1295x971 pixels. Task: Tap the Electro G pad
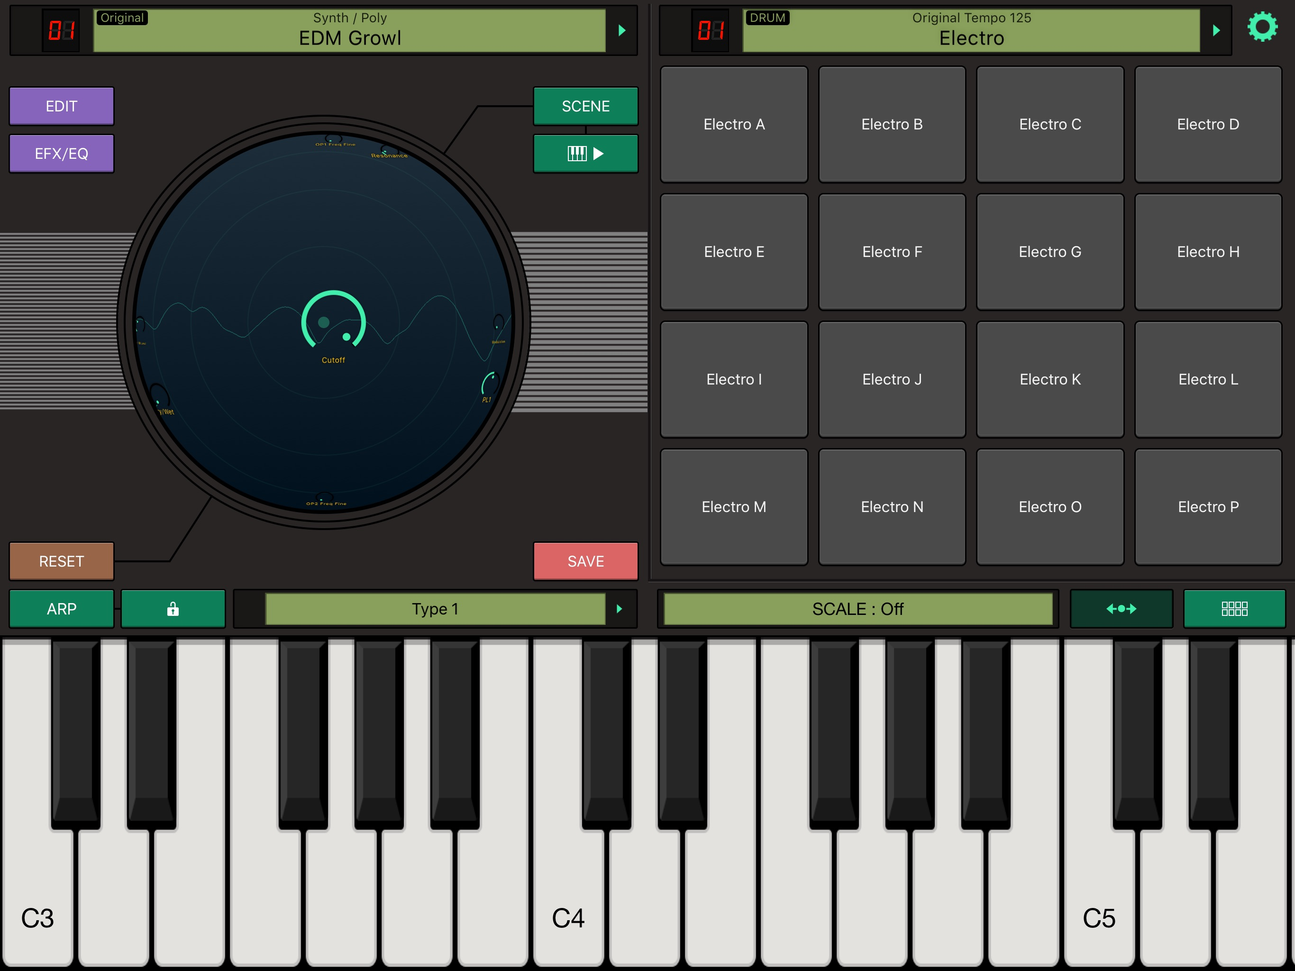coord(1050,252)
